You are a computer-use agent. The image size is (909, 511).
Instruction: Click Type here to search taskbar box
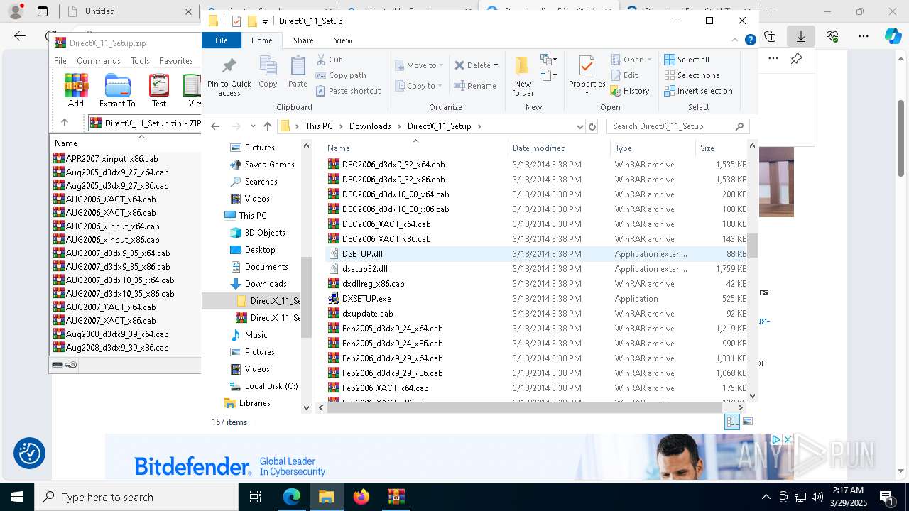[x=136, y=497]
